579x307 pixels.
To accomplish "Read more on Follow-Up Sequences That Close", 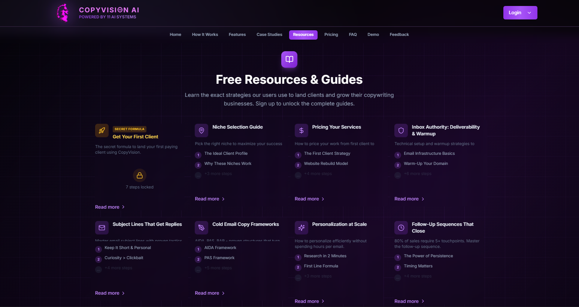I will 409,301.
